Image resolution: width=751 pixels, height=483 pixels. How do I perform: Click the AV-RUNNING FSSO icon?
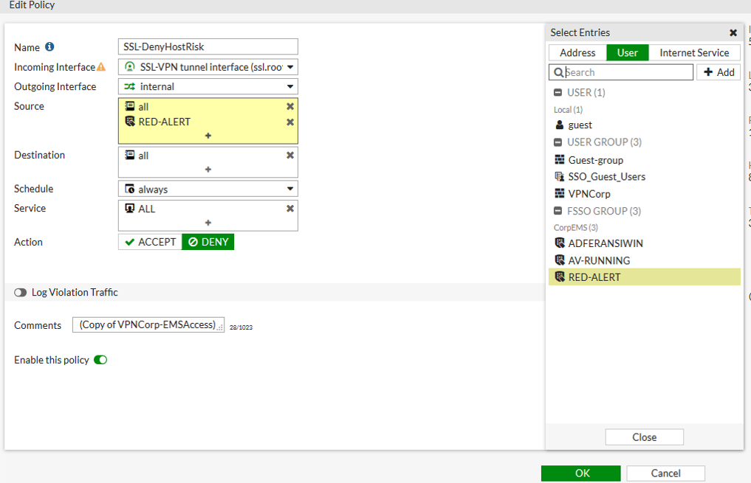click(x=560, y=260)
